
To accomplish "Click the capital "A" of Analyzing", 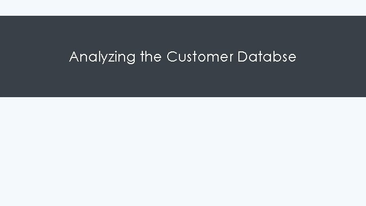I will click(74, 56).
